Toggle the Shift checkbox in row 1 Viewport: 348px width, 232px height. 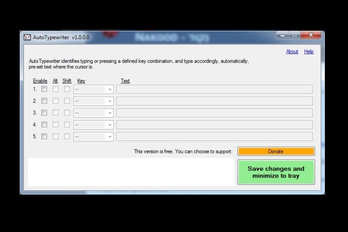(x=67, y=89)
